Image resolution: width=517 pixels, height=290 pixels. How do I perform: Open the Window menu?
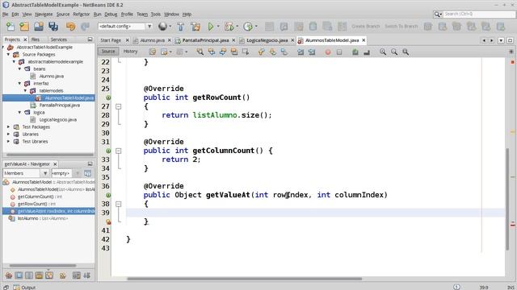(171, 14)
